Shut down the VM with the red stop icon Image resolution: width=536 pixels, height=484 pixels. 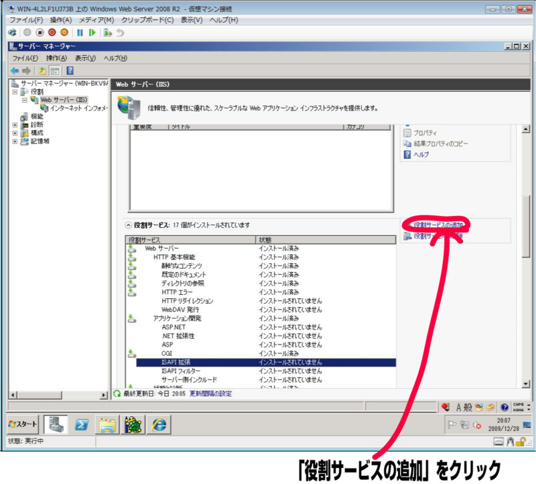[x=52, y=33]
